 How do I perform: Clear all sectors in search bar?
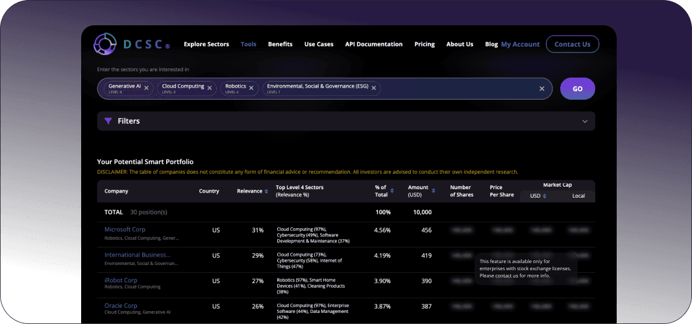[542, 89]
